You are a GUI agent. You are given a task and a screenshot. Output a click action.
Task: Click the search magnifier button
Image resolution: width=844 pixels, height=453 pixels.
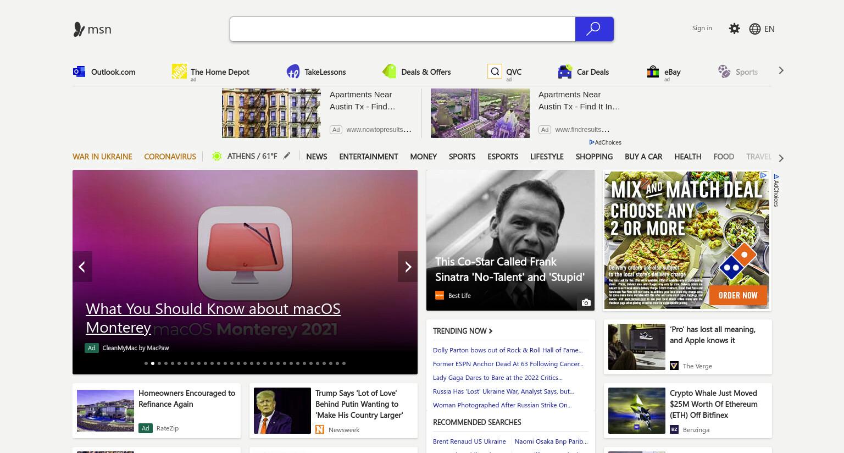(594, 29)
